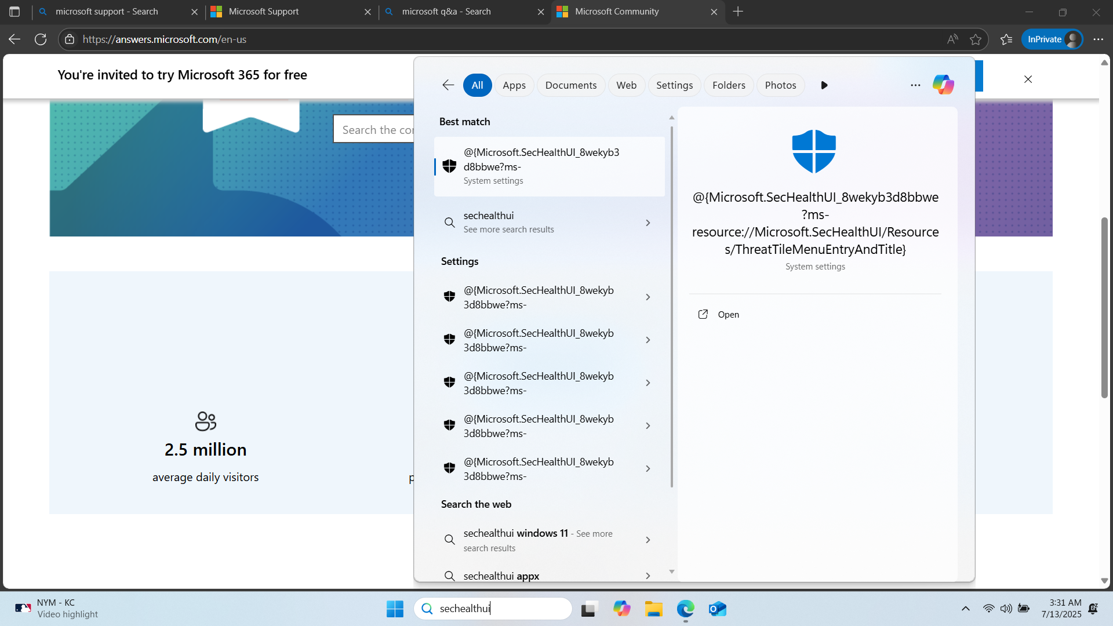This screenshot has height=626, width=1113.
Task: Show hidden system tray icons
Action: coord(965,609)
